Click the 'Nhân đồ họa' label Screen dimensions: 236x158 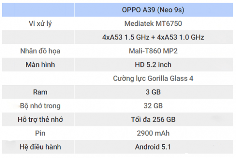(40, 51)
